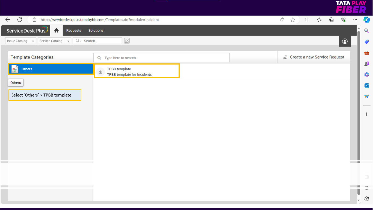Open the Microsoft 365 sidebar icon
The image size is (373, 210).
[x=366, y=74]
